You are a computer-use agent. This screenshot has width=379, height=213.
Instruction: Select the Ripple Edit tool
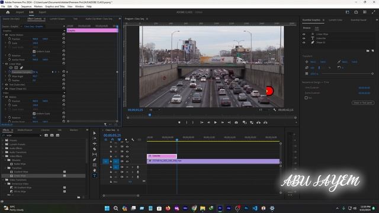pyautogui.click(x=95, y=144)
